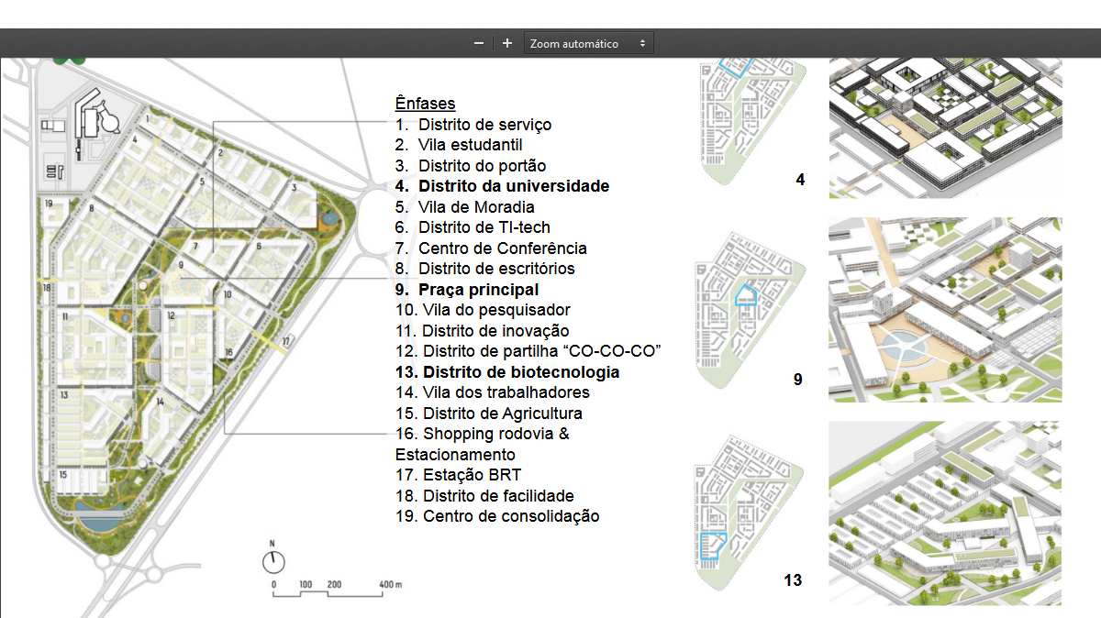1101x618 pixels.
Task: Click '10. Vila do pesquisador' line
Action: (483, 310)
